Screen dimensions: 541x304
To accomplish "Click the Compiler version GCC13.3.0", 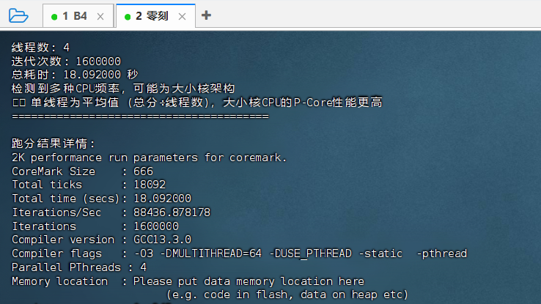I will coord(162,240).
